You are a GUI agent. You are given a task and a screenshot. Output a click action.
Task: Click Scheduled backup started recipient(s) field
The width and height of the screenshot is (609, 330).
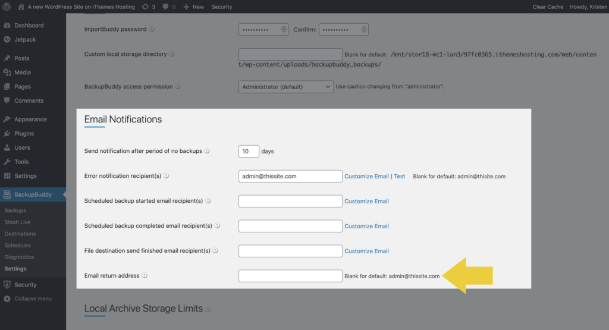[x=290, y=201]
